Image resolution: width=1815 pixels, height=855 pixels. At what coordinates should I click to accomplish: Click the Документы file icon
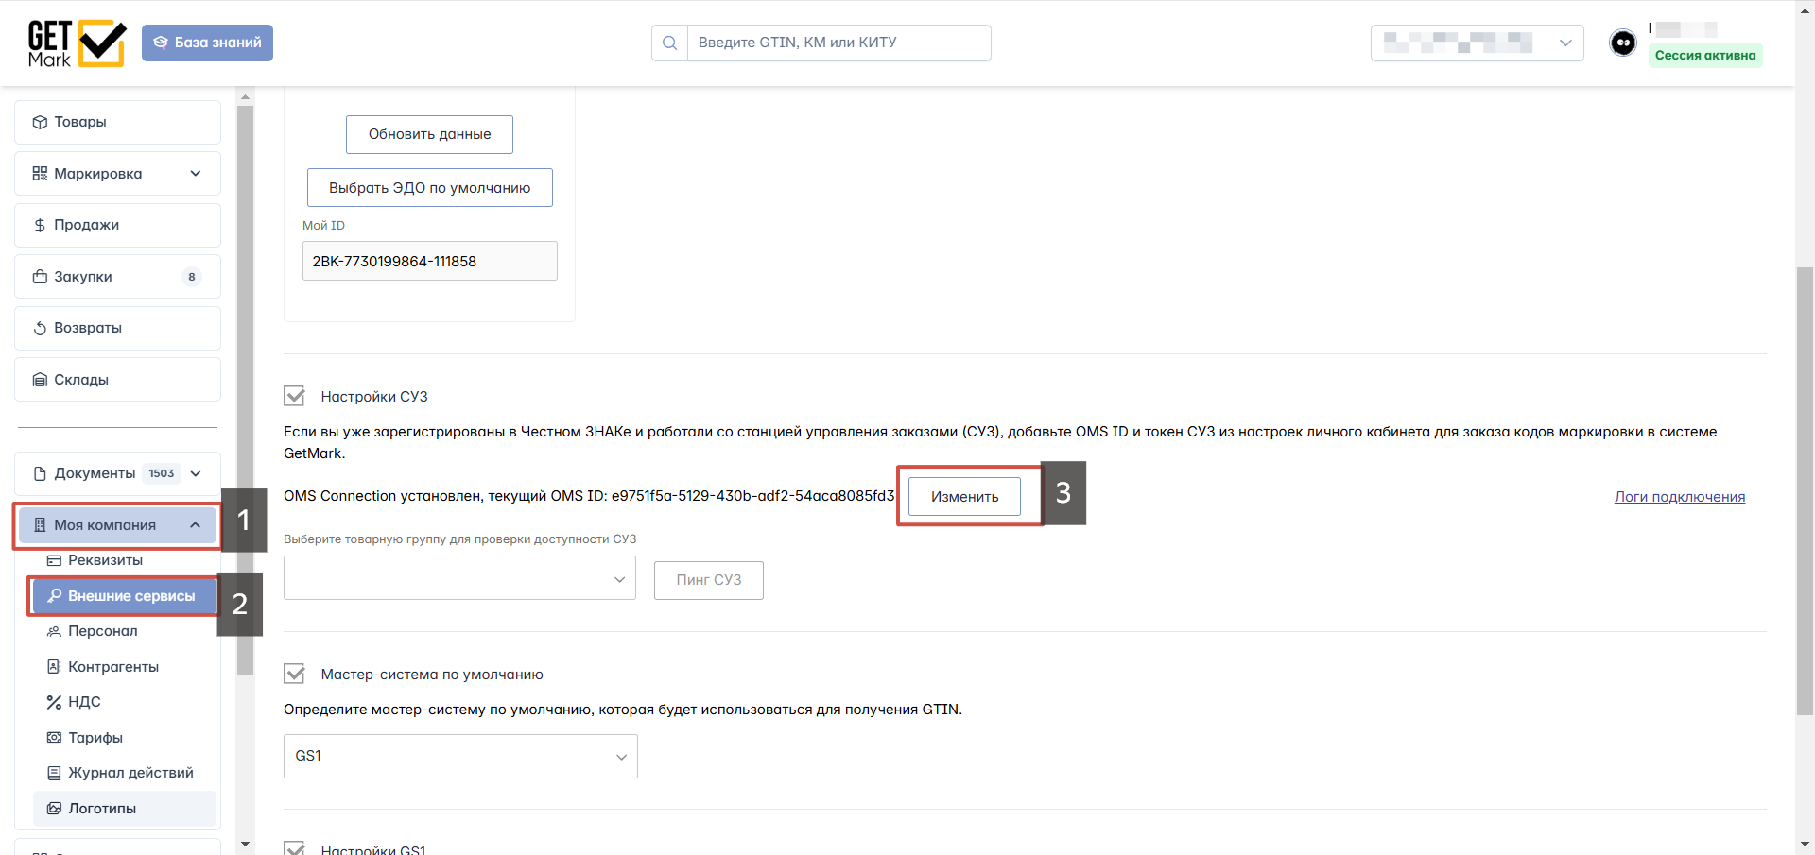coord(40,473)
